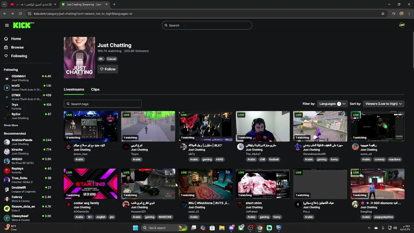Select the Casual tag
Image resolution: width=414 pixels, height=233 pixels.
(111, 59)
